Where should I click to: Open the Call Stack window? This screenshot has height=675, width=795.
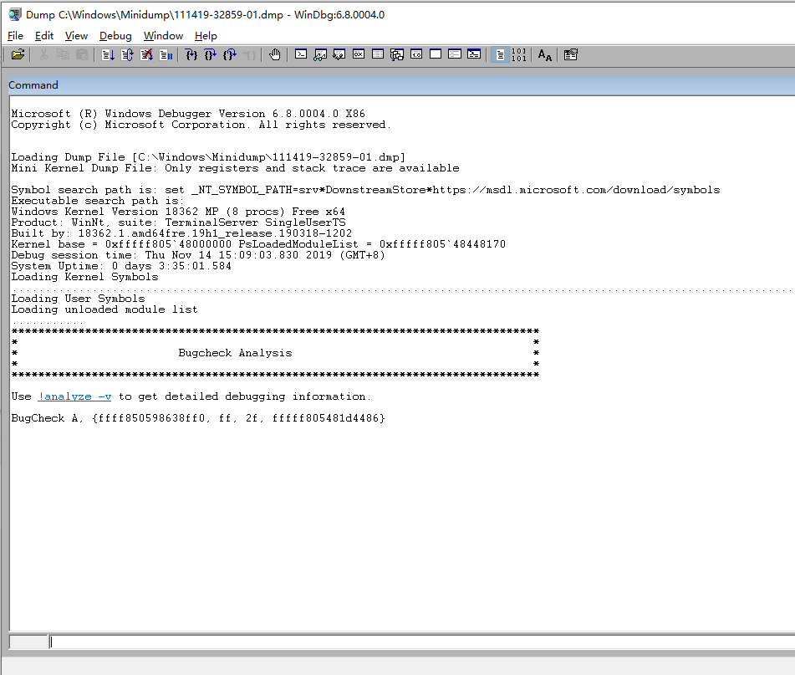[x=396, y=54]
